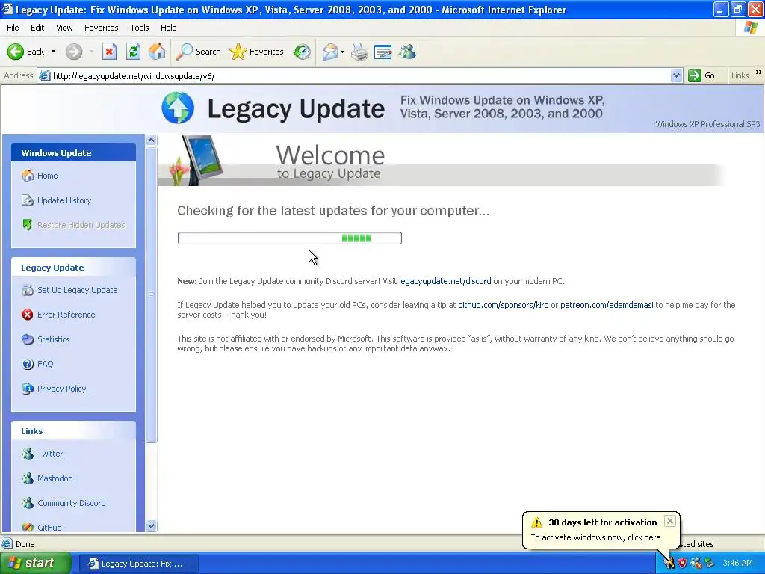Screen dimensions: 765x574
Task: Click the address bar URL field
Action: pos(361,75)
